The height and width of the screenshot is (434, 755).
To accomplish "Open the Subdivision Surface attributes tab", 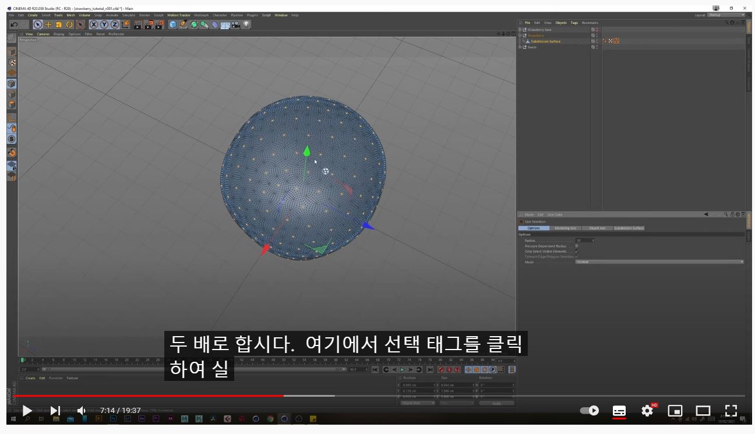I will pyautogui.click(x=629, y=228).
